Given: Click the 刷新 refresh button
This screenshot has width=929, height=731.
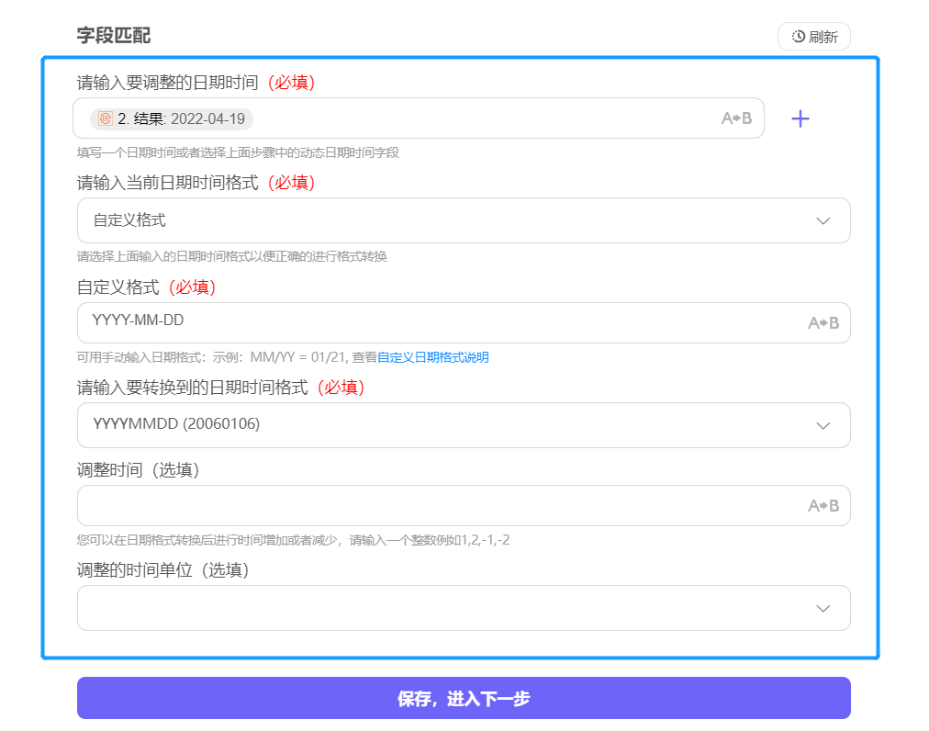Looking at the screenshot, I should pos(813,37).
